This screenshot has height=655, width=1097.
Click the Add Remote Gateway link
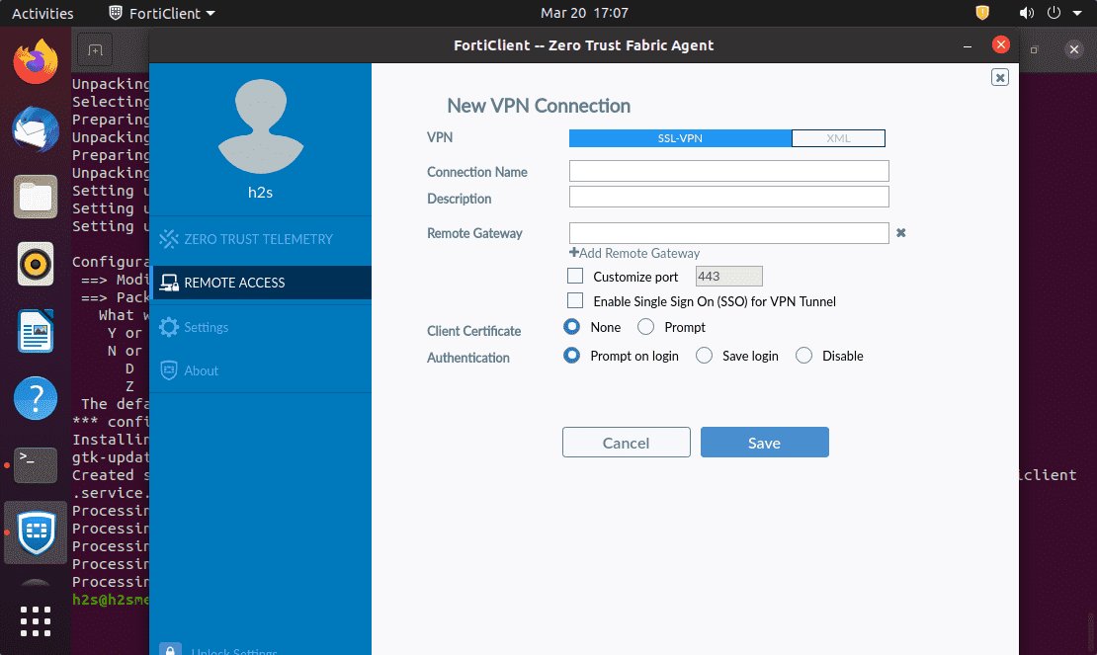(633, 253)
